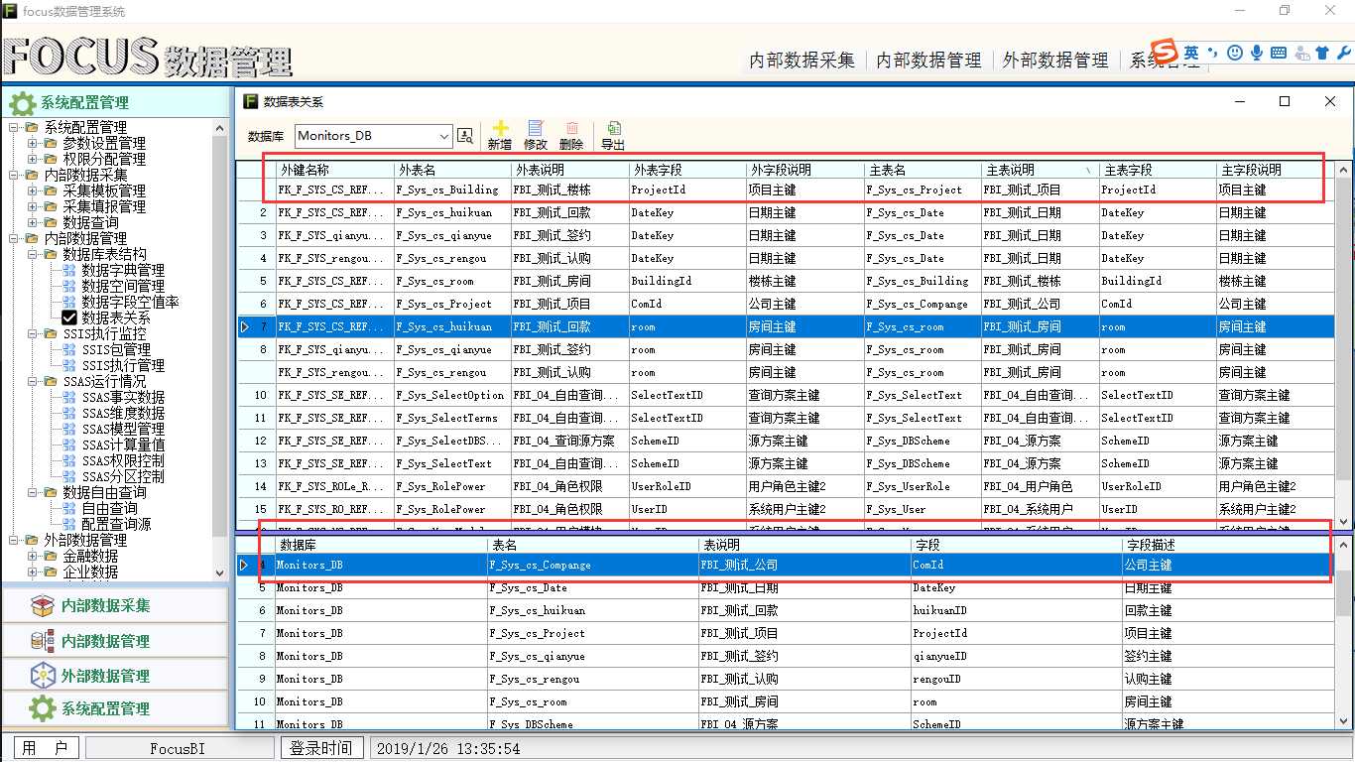Select F_Sys_cs_rengou row in lower grid
The width and height of the screenshot is (1355, 762).
coord(786,679)
